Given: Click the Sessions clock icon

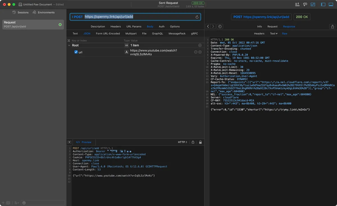Looking at the screenshot, I should pyautogui.click(x=14, y=12).
